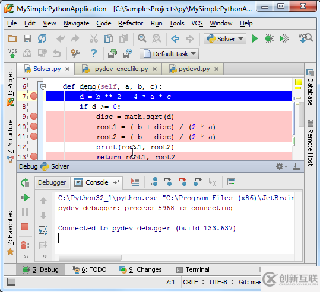Click the VCS commit changes icon

[12, 53]
